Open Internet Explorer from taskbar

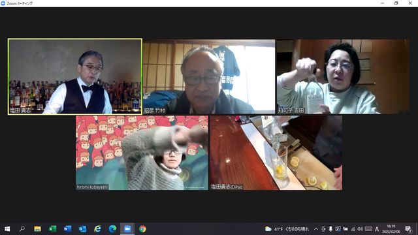coord(97,229)
